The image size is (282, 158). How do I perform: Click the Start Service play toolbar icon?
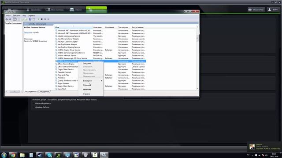point(38,19)
